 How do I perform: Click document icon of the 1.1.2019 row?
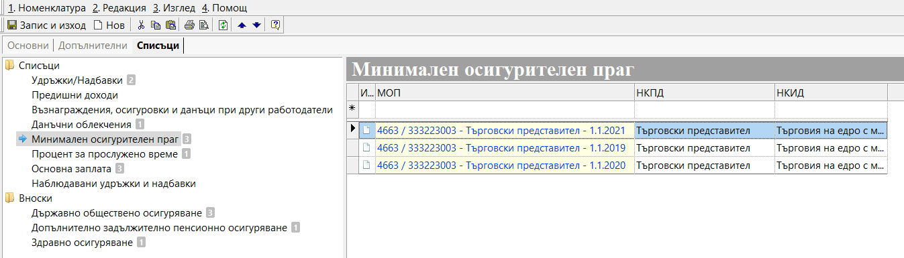point(366,147)
